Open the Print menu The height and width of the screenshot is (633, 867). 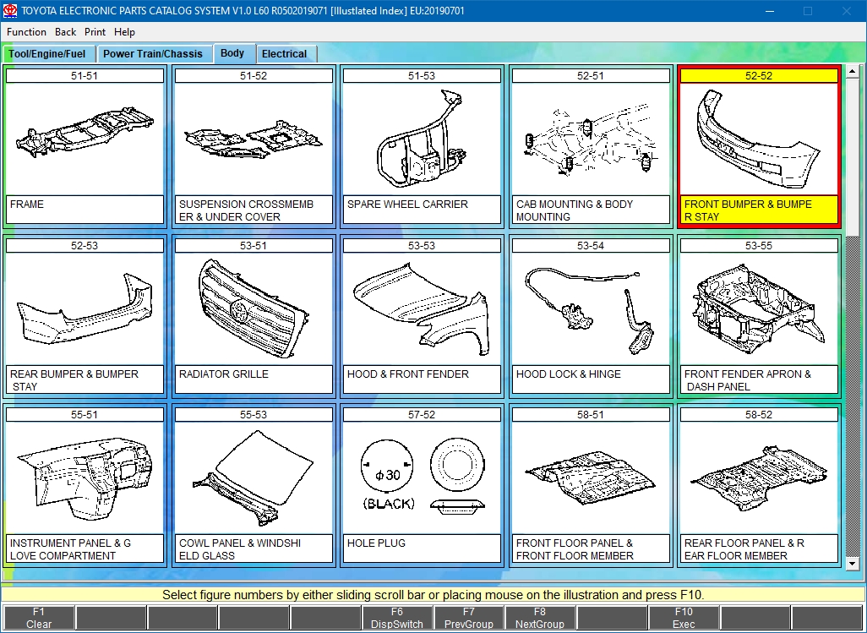[x=95, y=32]
